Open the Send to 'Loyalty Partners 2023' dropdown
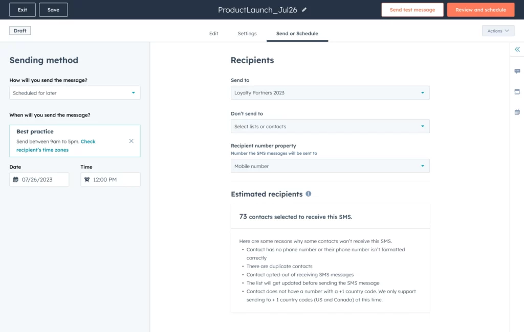Image resolution: width=524 pixels, height=332 pixels. pos(330,93)
